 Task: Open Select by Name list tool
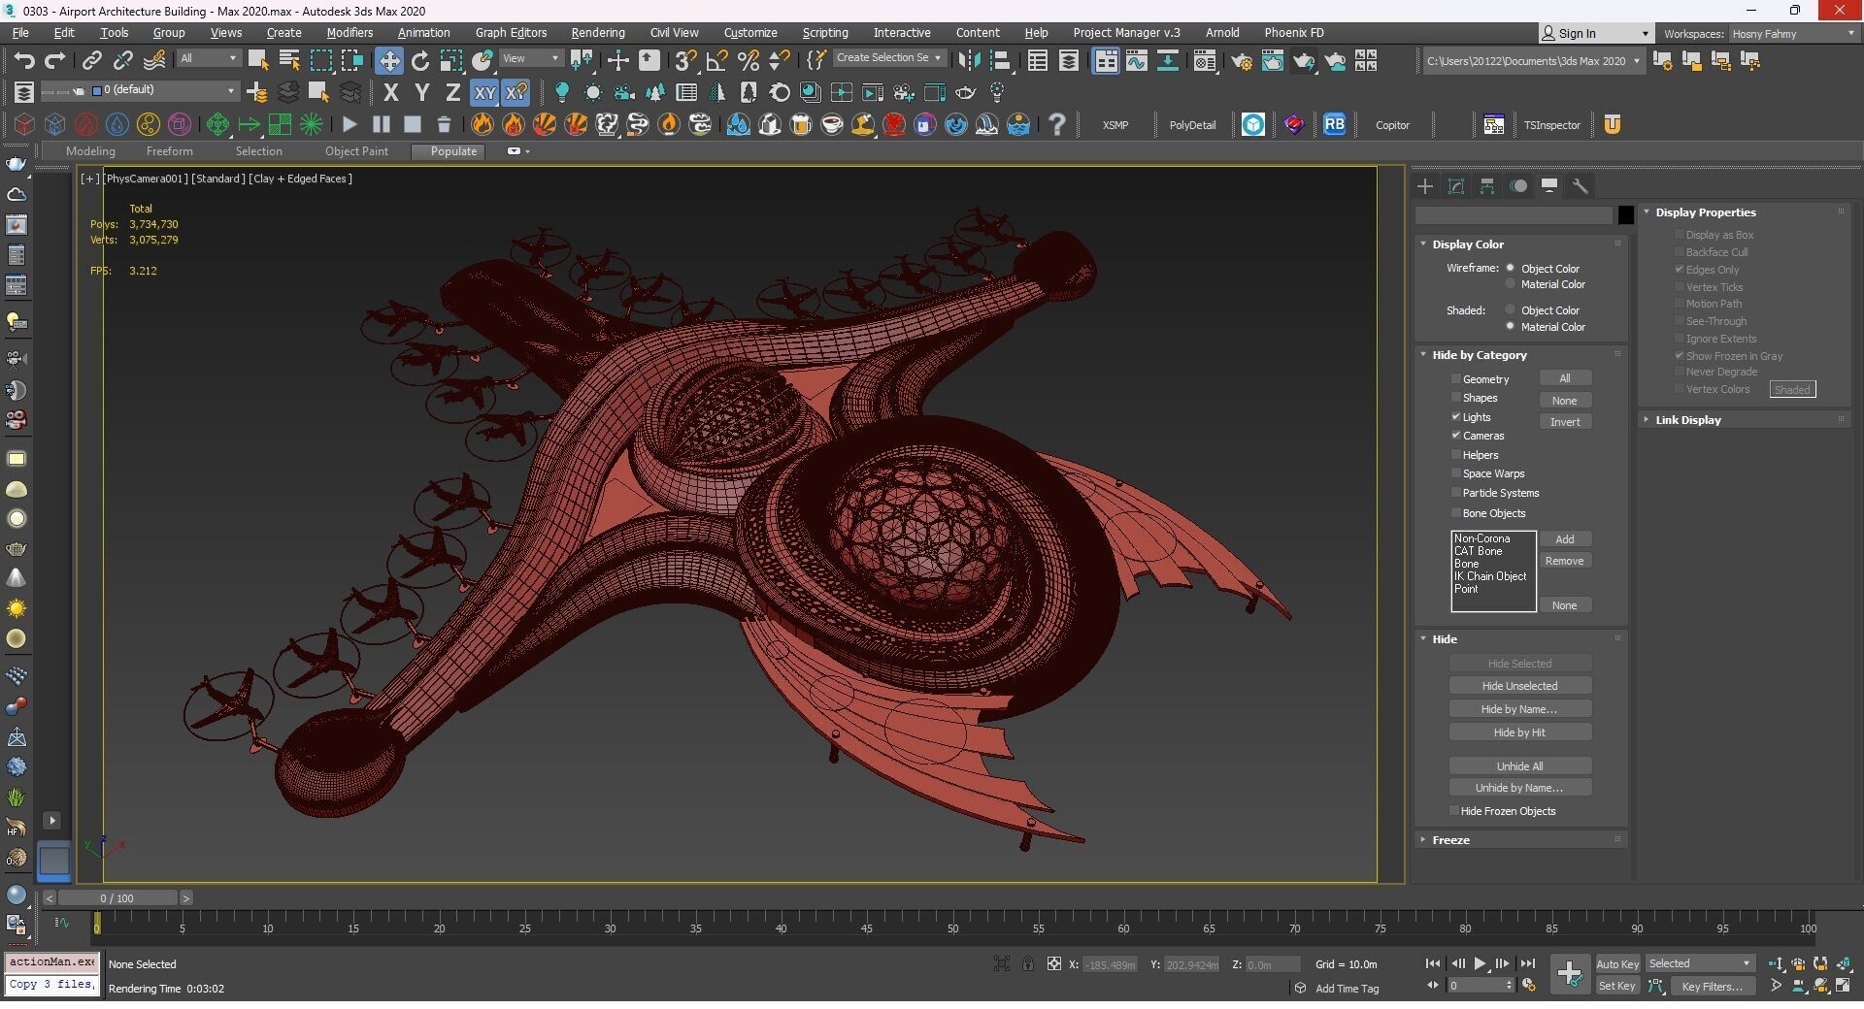(x=289, y=60)
